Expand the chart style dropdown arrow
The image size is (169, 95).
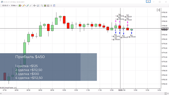point(21,6)
